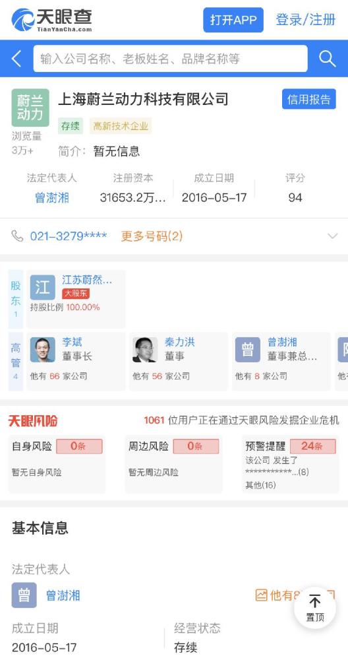The image size is (348, 660).
Task: Focus the company name search field
Action: pos(170,59)
